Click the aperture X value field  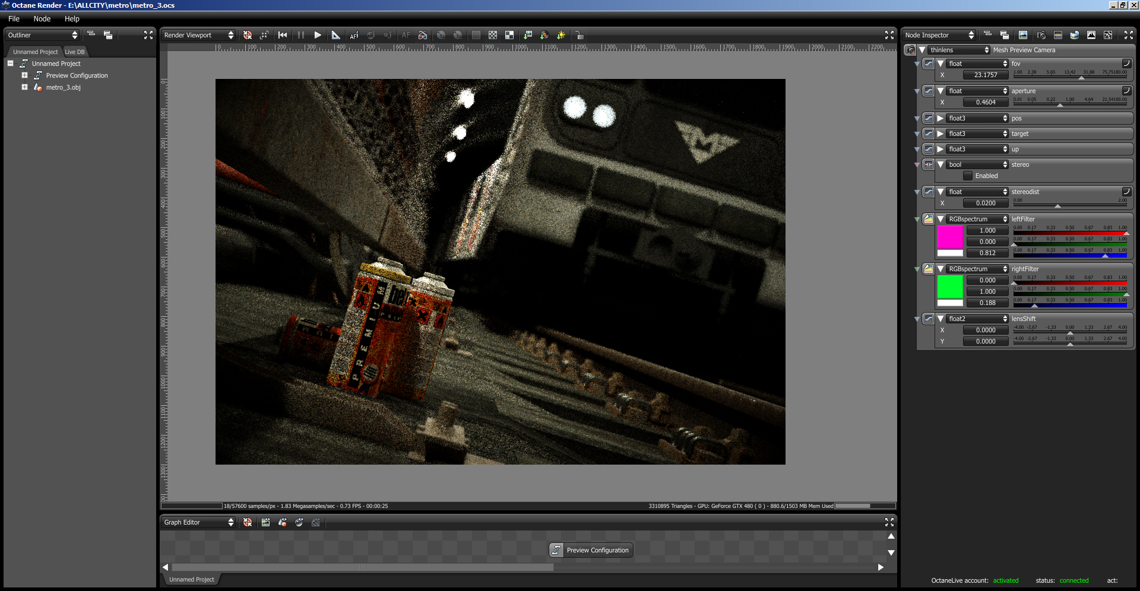click(986, 102)
